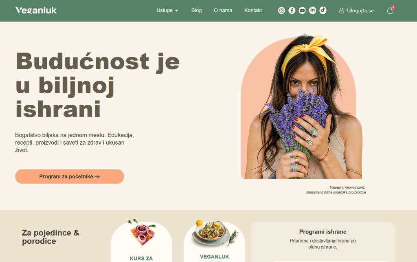
Task: Click the Program za početnike button
Action: 69,176
